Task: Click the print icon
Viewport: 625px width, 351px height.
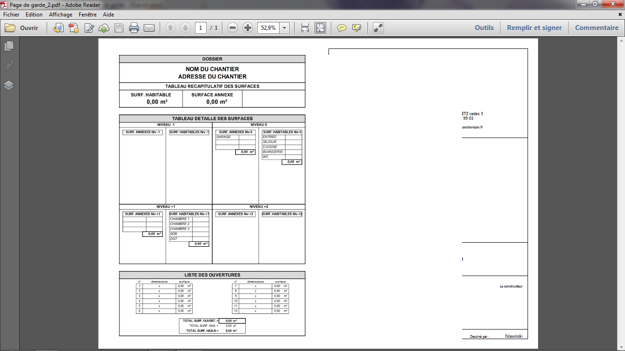Action: pos(134,28)
